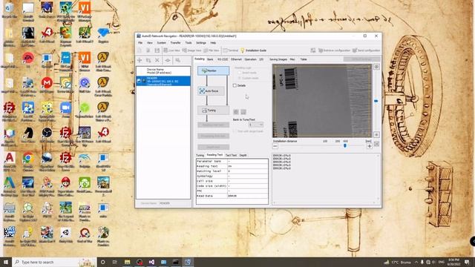Click the diamond icon in device toolbar
Image resolution: width=475 pixels, height=267 pixels.
click(168, 60)
